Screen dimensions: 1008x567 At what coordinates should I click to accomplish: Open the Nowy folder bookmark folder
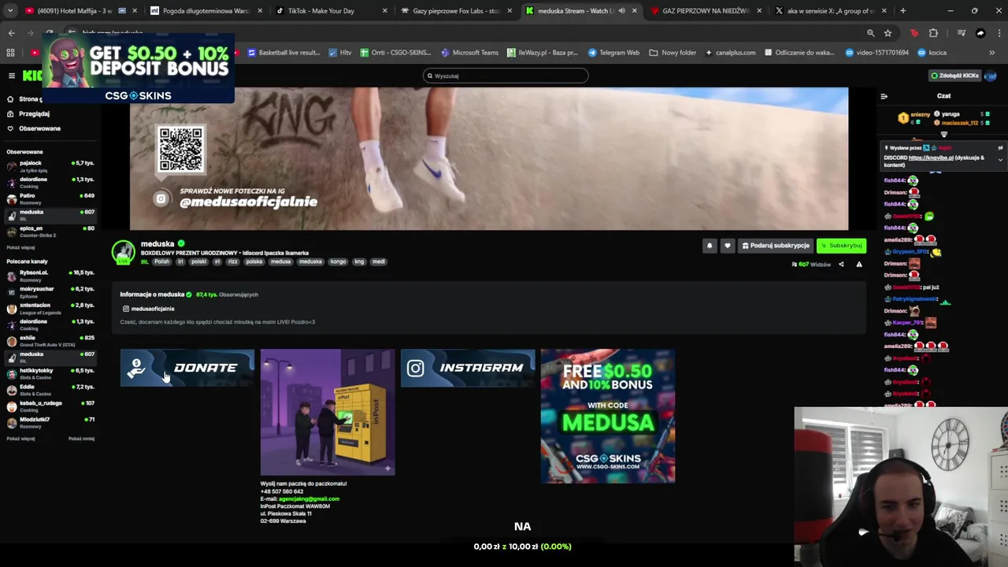click(x=673, y=53)
